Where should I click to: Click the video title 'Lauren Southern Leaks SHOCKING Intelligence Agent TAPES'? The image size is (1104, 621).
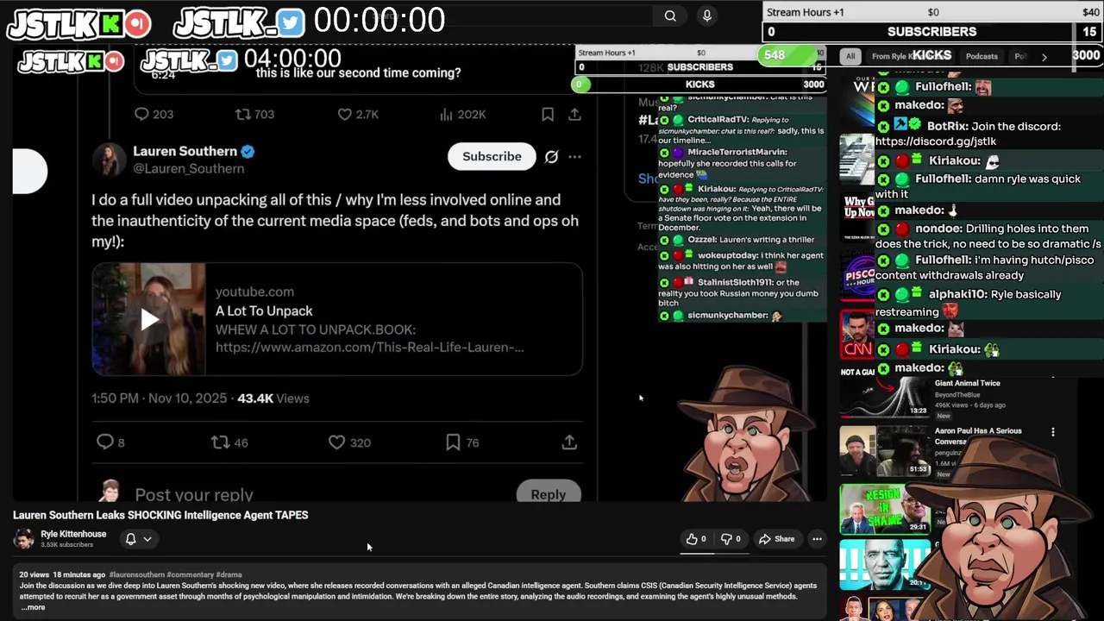(160, 515)
